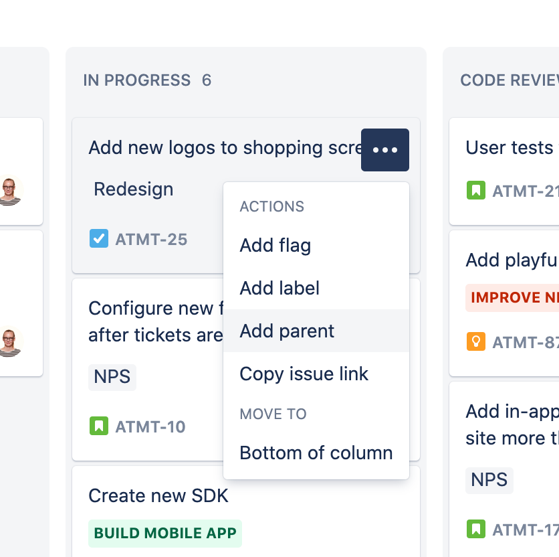This screenshot has height=557, width=559.
Task: Click the IMPROVE epic label in Code Review
Action: 512,298
